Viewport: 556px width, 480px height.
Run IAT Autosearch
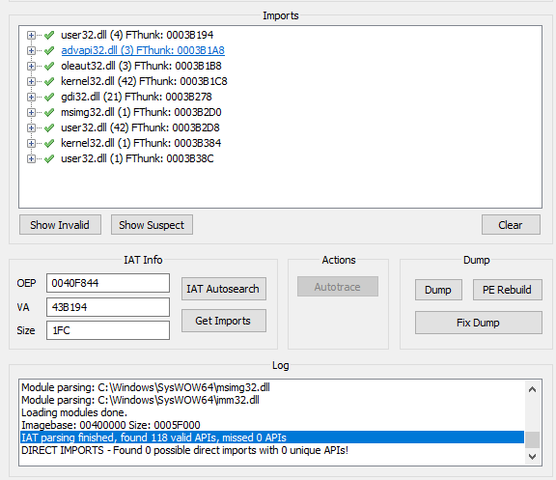point(224,289)
